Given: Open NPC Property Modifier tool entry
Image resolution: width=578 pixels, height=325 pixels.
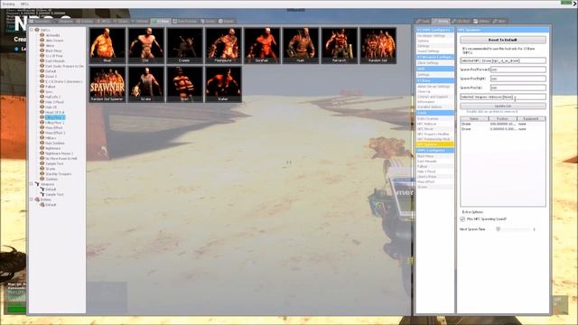Looking at the screenshot, I should pyautogui.click(x=434, y=135).
